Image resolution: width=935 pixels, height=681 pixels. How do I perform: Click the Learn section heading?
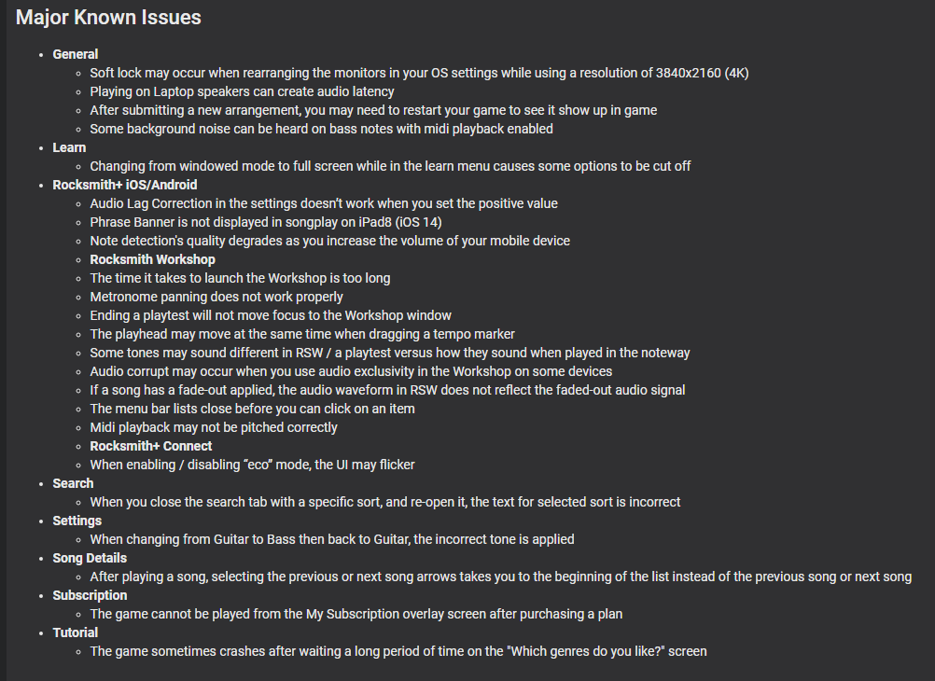tap(69, 147)
